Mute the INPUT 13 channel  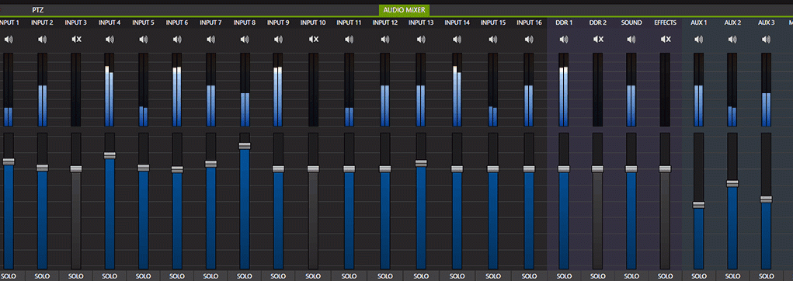(x=421, y=39)
